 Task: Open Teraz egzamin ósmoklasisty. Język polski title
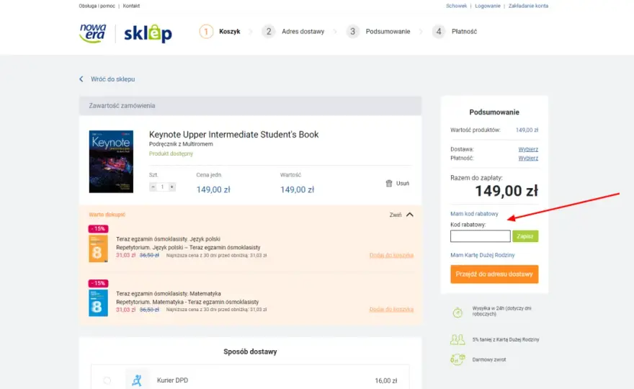[168, 239]
